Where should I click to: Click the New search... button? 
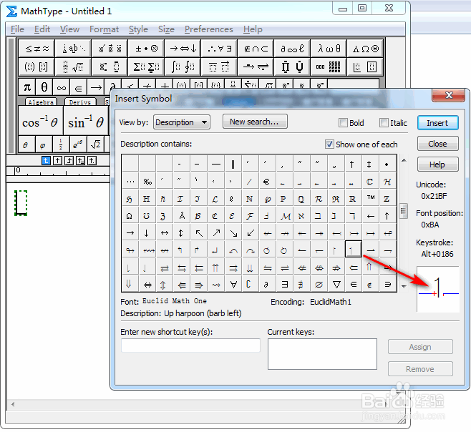pos(255,122)
